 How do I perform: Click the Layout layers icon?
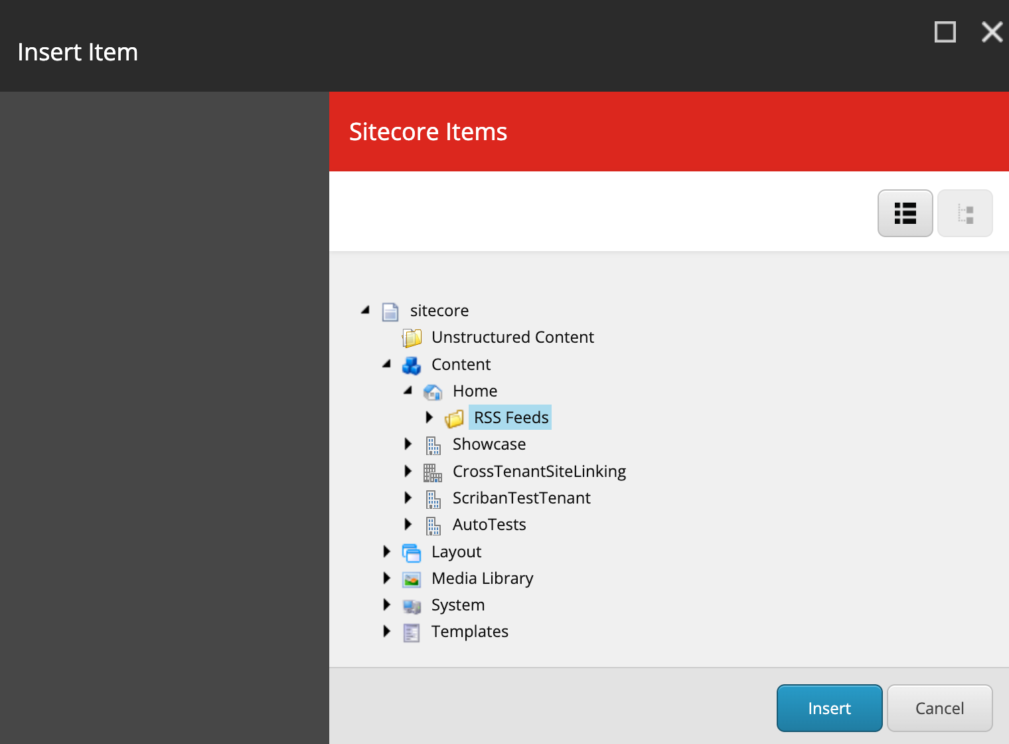pyautogui.click(x=412, y=551)
